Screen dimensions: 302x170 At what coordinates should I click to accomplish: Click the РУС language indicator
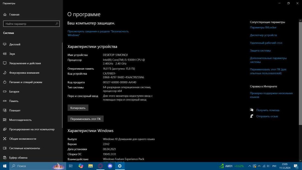275,166
